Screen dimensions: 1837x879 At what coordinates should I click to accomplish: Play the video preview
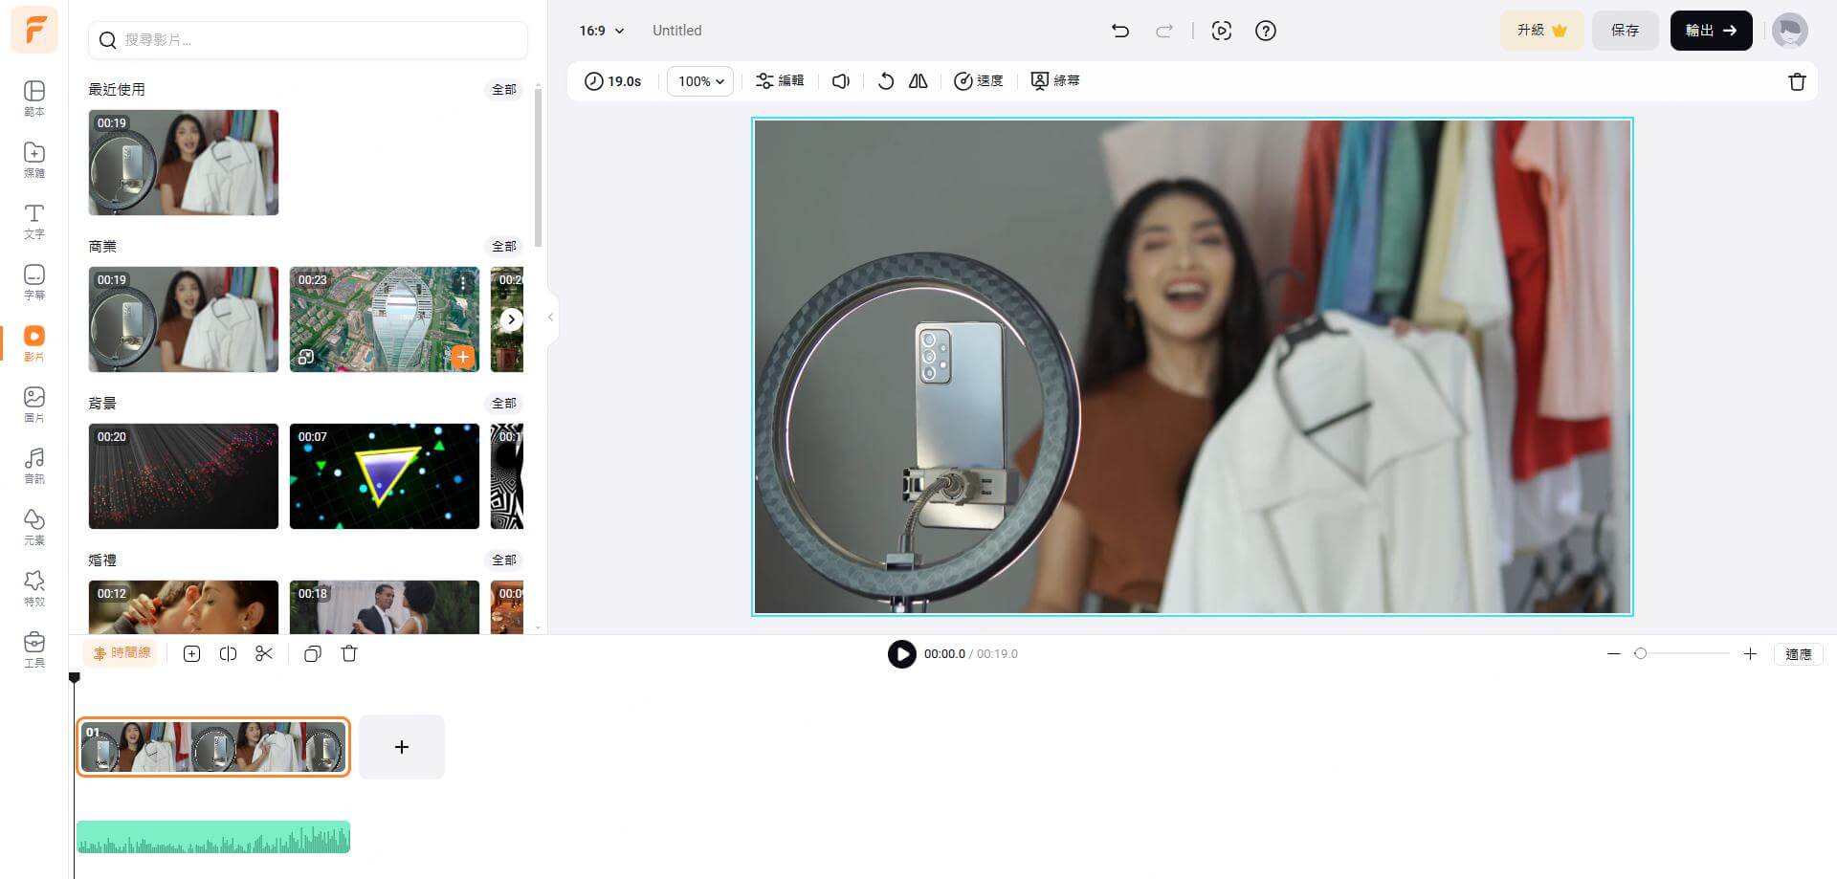point(901,654)
